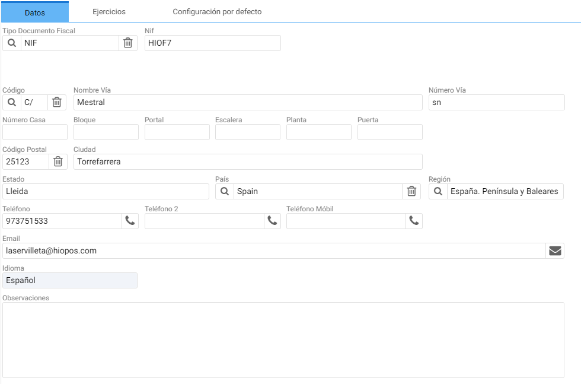The height and width of the screenshot is (384, 581).
Task: Send mail using the envelope icon
Action: [x=555, y=251]
